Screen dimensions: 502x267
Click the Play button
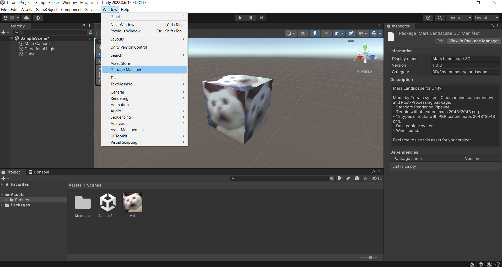pyautogui.click(x=240, y=18)
